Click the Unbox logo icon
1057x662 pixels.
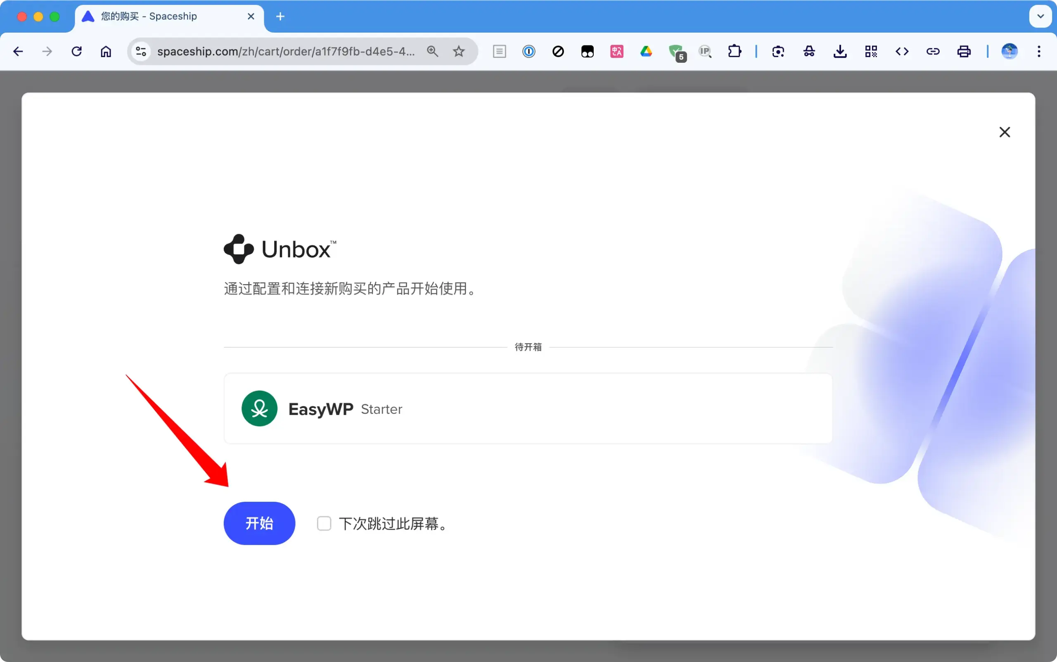[x=239, y=249]
